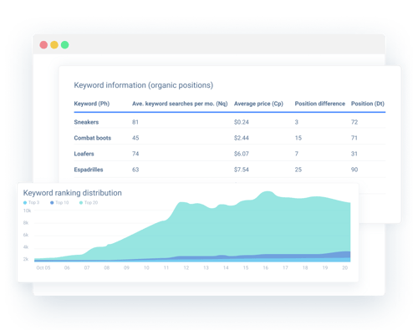The image size is (418, 330).
Task: Click the Keyword information (organic positions) title
Action: (144, 85)
